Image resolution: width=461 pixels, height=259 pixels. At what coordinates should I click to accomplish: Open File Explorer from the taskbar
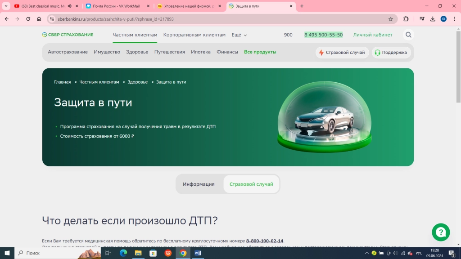(x=138, y=253)
